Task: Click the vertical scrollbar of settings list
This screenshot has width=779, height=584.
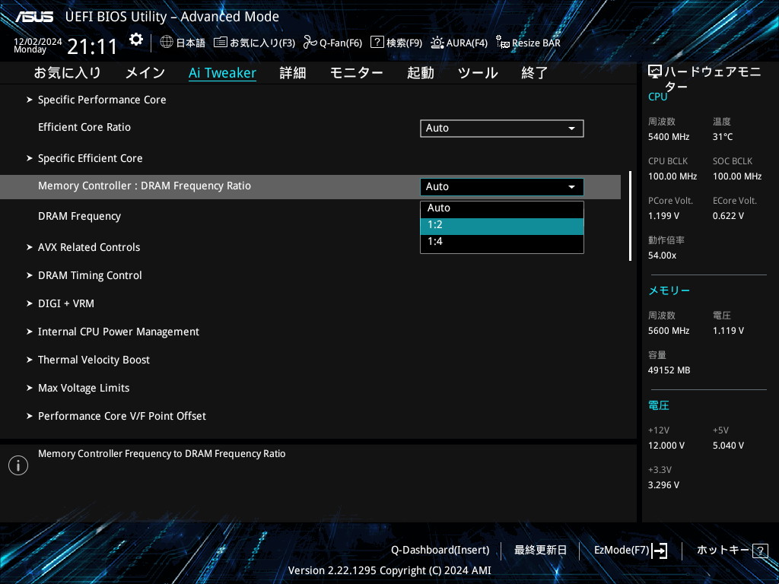Action: click(x=630, y=216)
